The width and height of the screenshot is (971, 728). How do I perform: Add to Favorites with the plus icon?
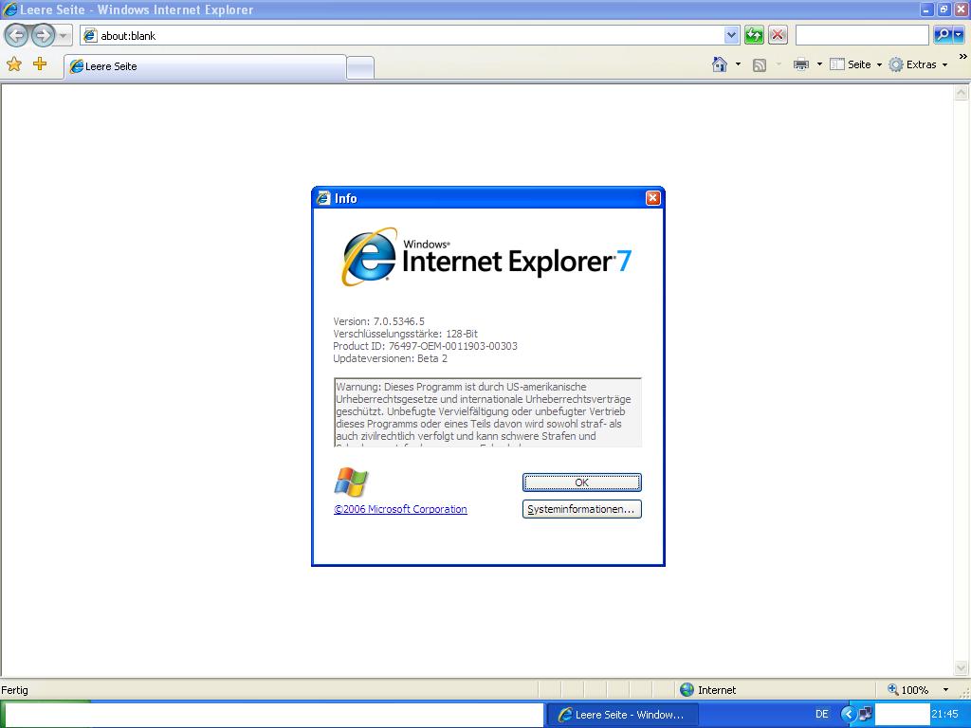(40, 64)
